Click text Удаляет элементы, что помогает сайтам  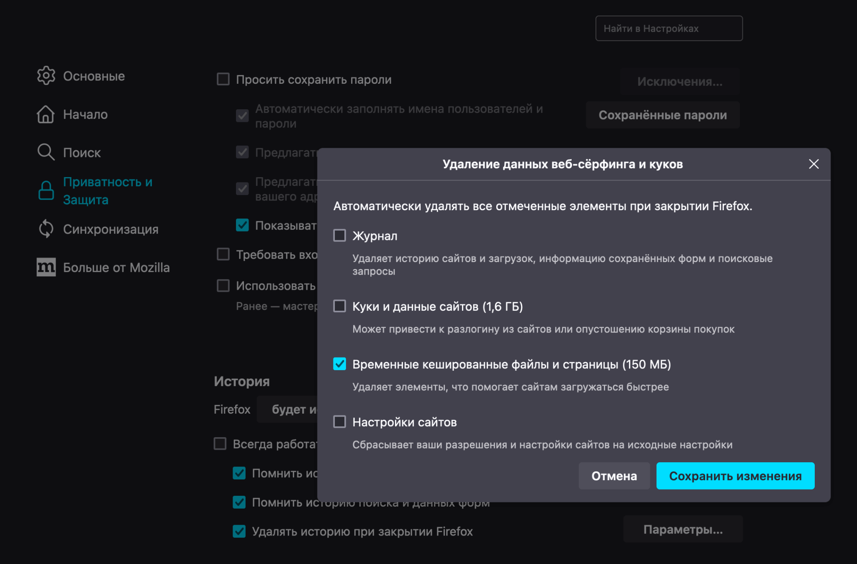tap(511, 387)
